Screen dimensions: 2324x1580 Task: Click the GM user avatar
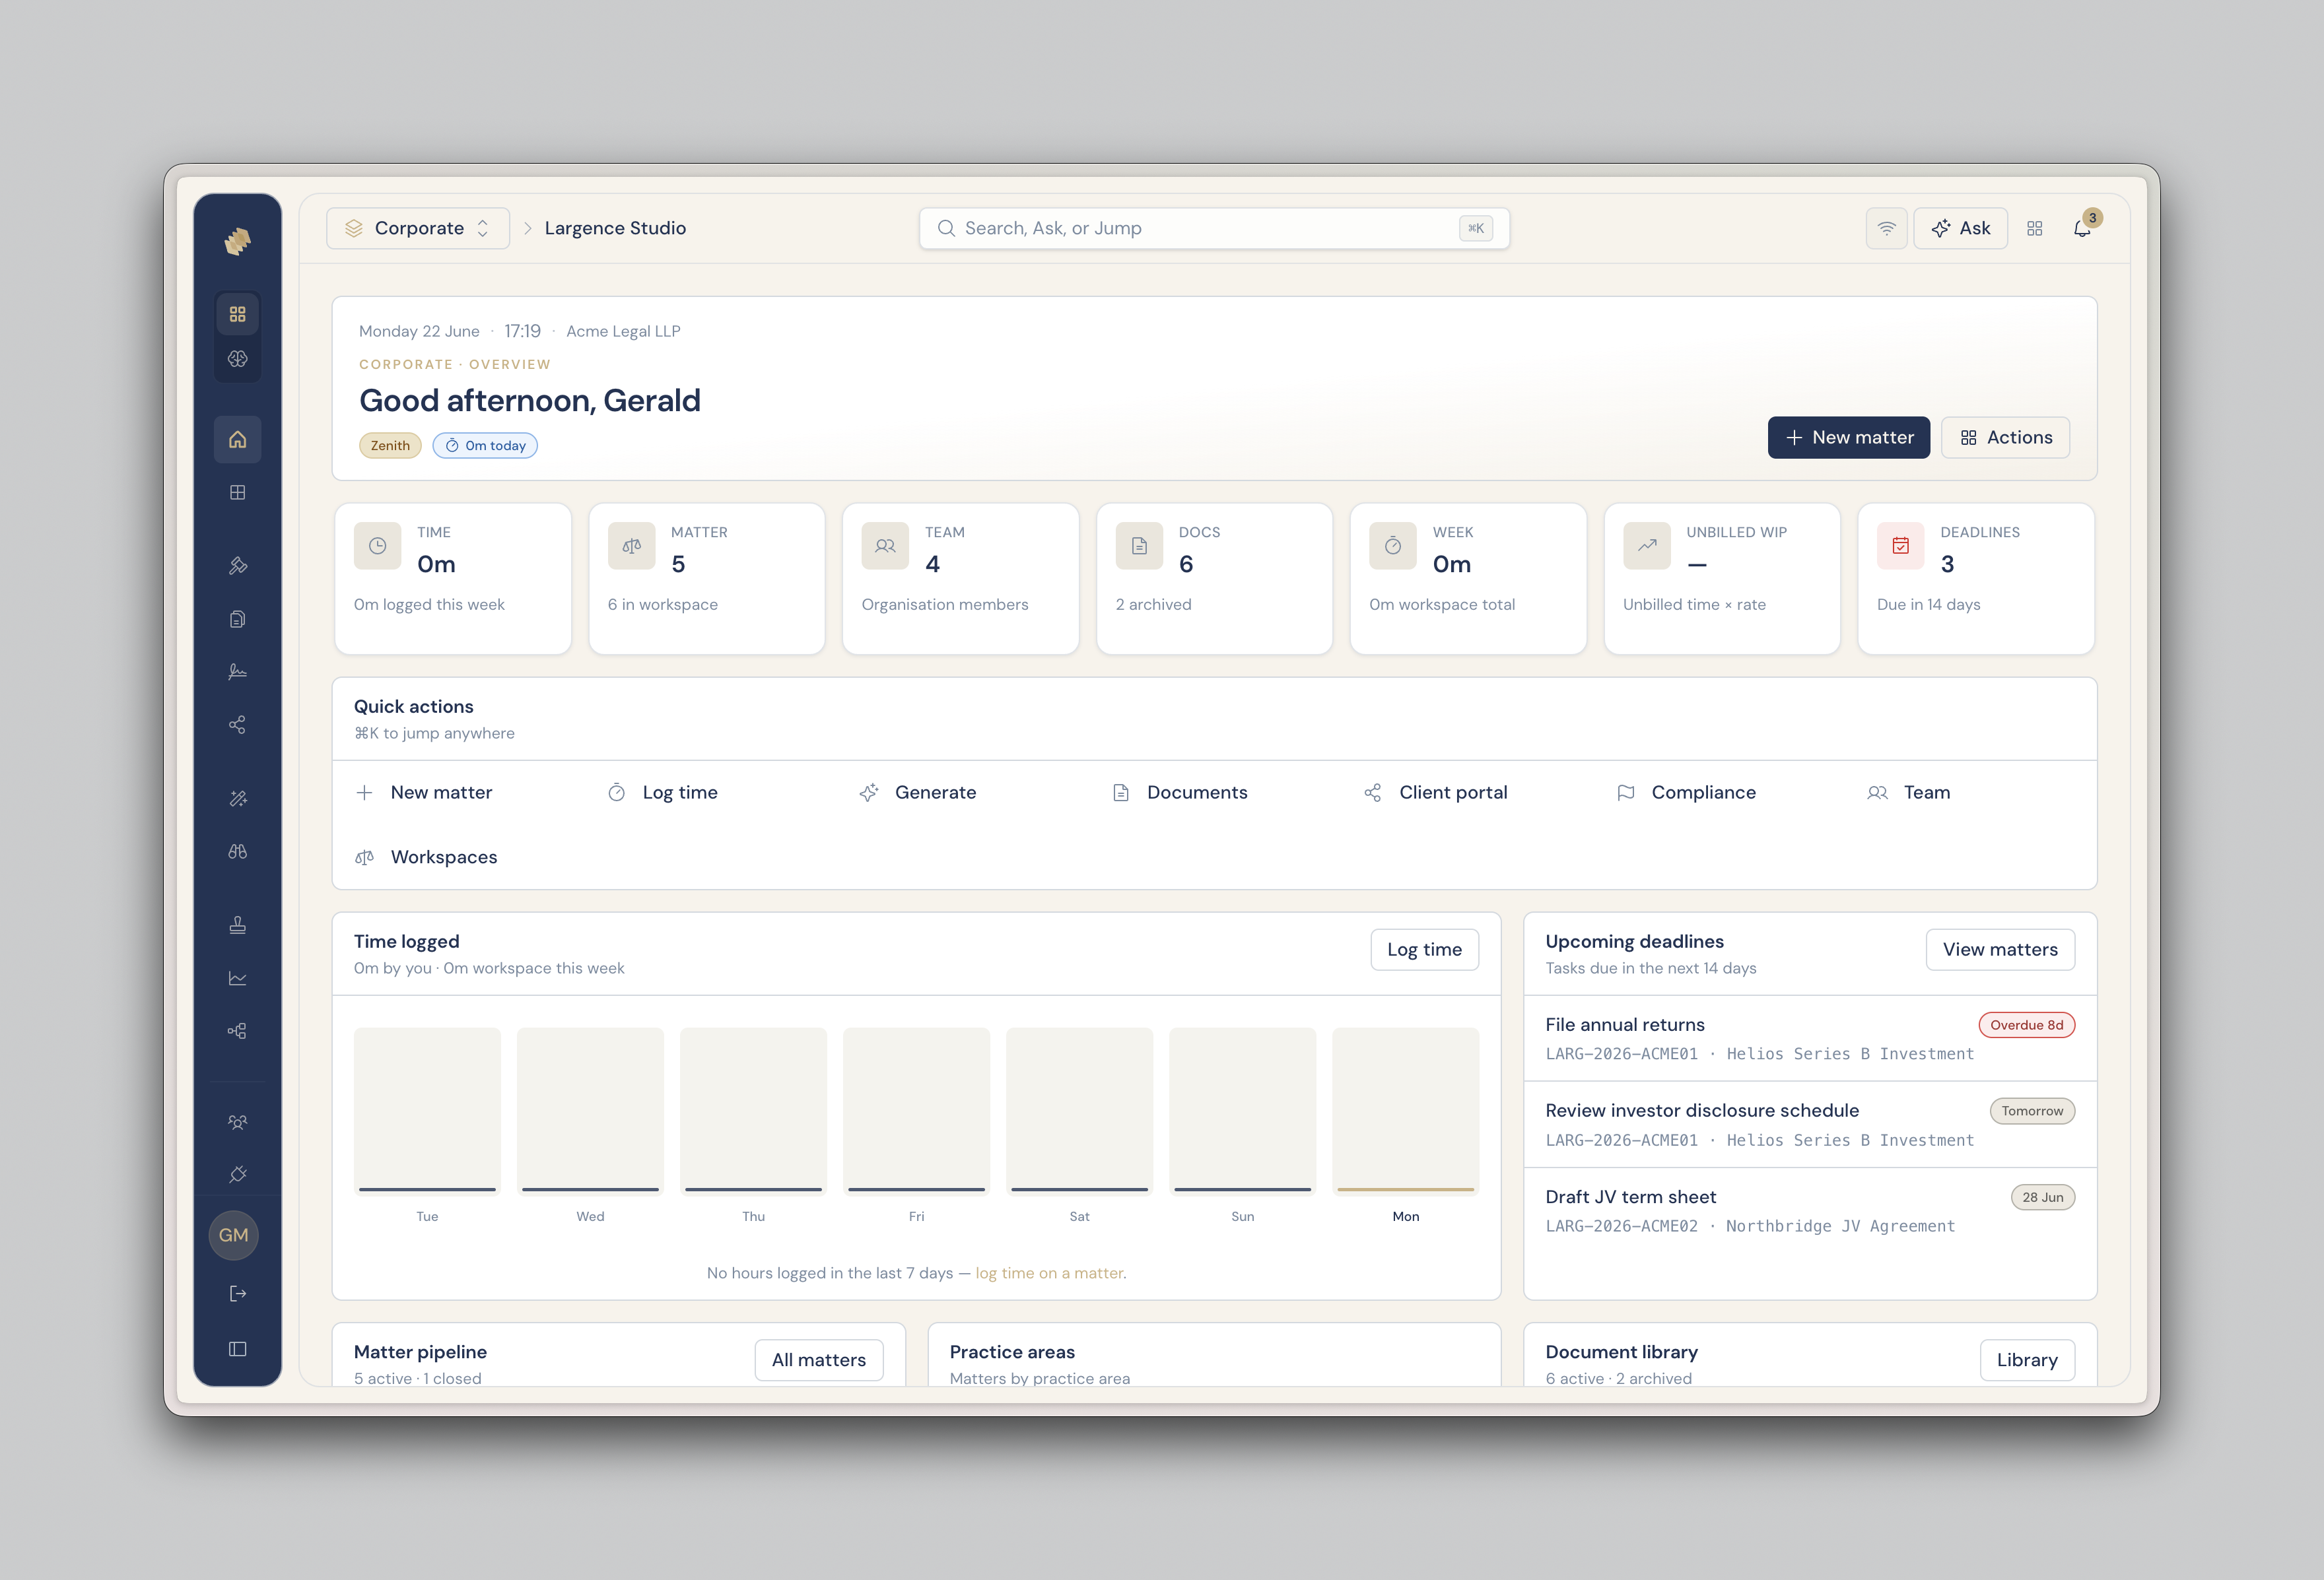(x=234, y=1235)
